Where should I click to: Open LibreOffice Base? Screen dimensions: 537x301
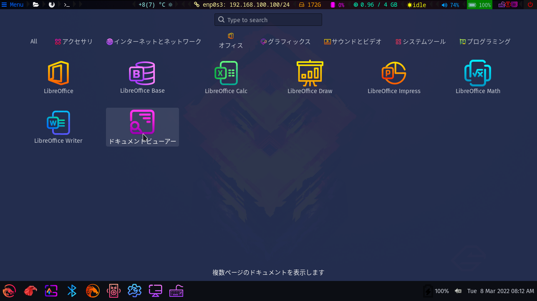tap(142, 78)
